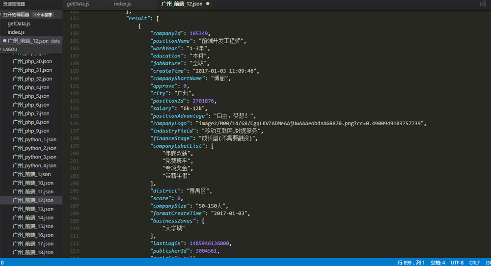This screenshot has height=266, width=491.
Task: Collapse the 打开的编辑器 section
Action: pyautogui.click(x=16, y=15)
